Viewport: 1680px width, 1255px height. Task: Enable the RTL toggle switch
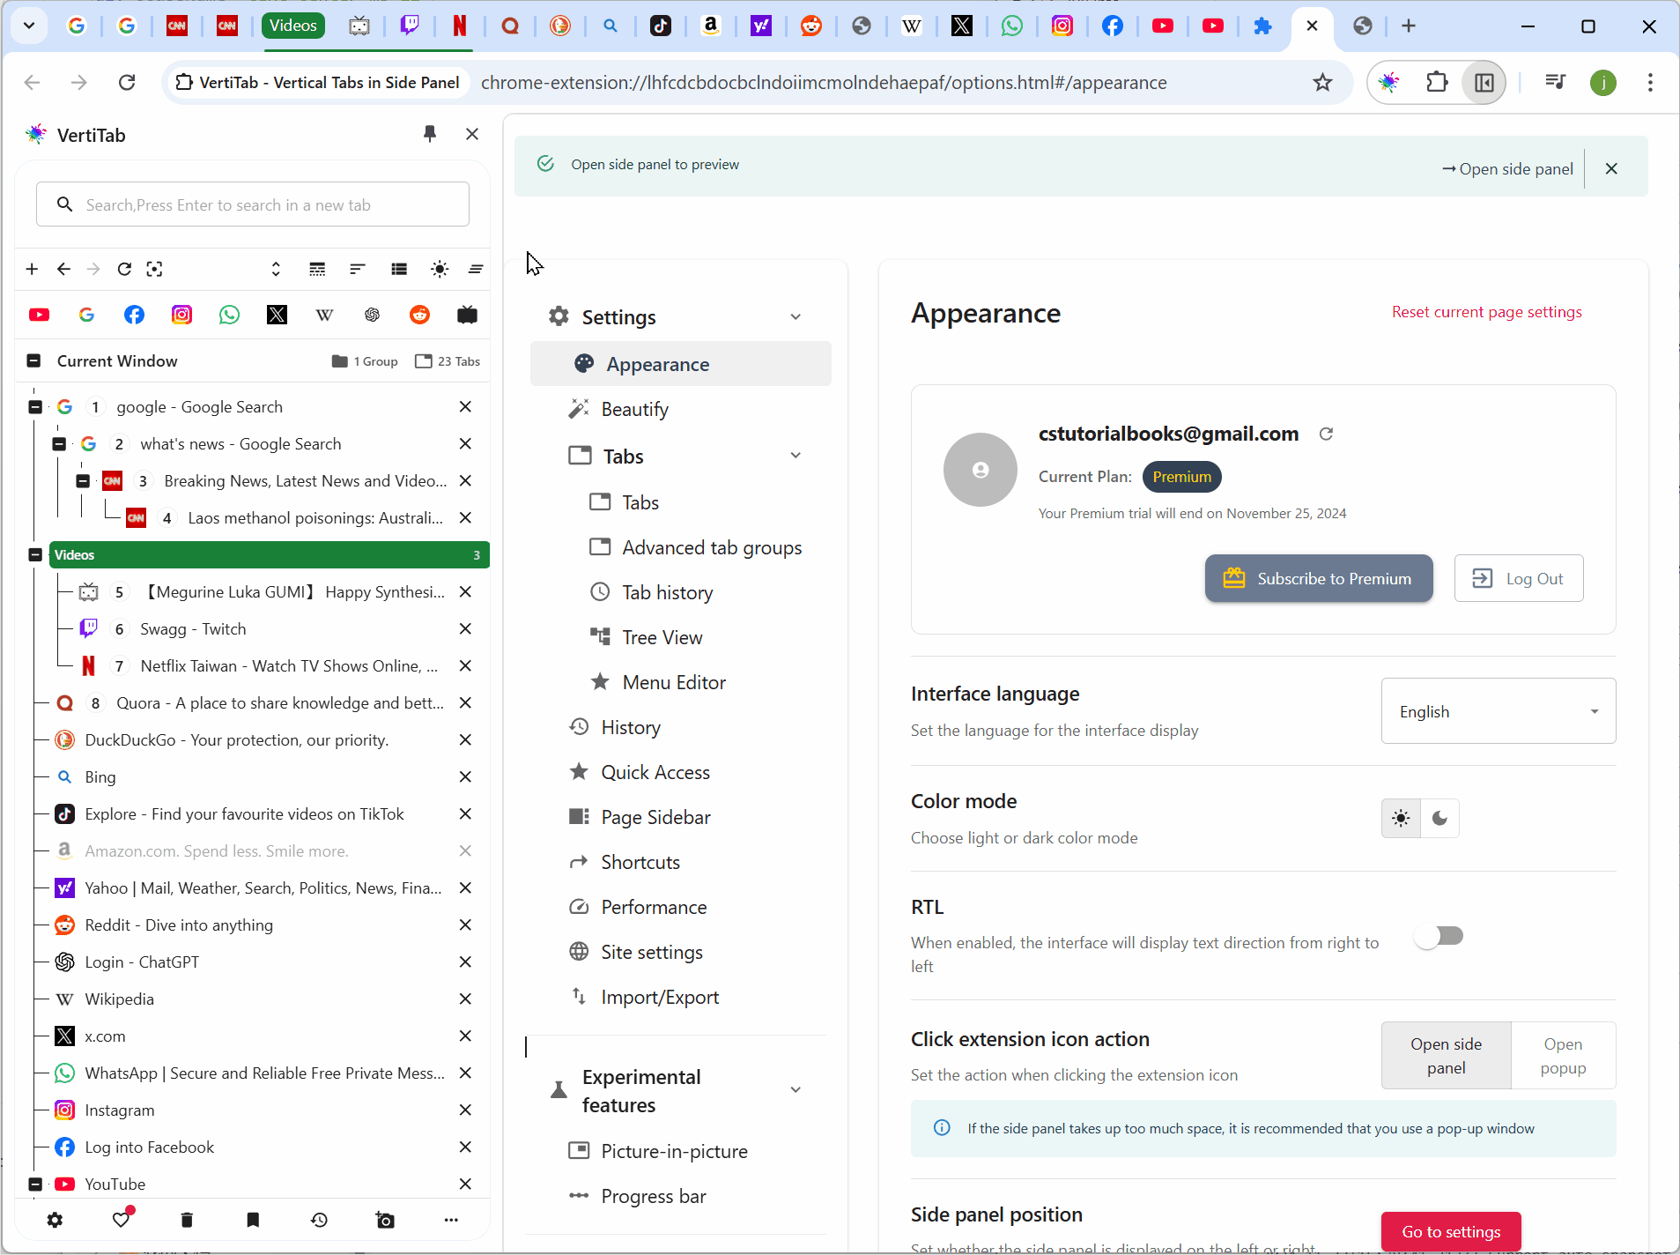tap(1438, 936)
